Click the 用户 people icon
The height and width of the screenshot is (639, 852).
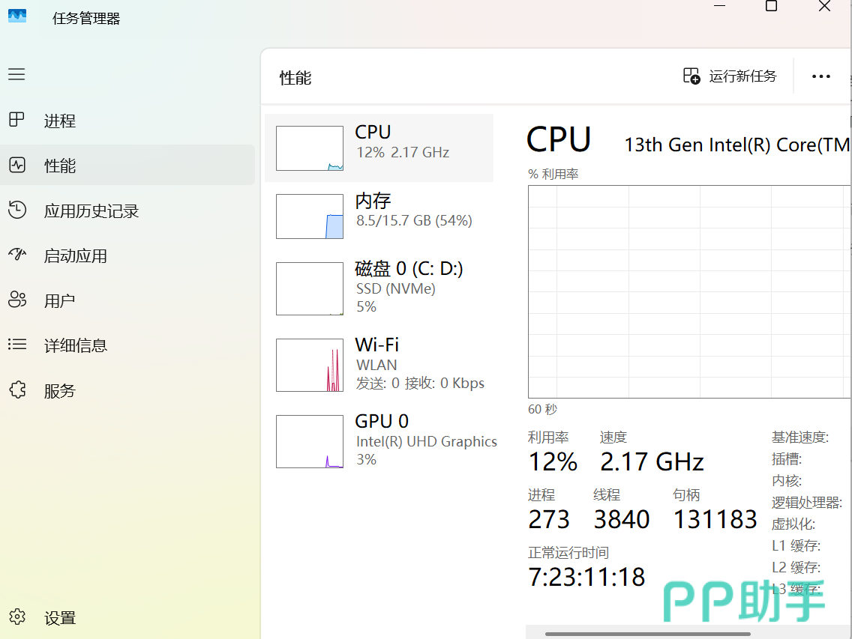[16, 299]
